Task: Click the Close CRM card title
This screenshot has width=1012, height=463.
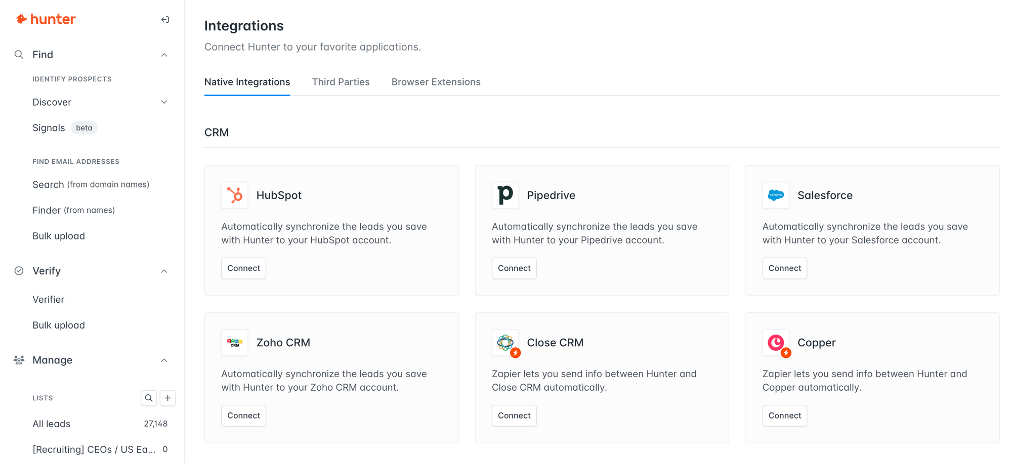Action: (555, 343)
